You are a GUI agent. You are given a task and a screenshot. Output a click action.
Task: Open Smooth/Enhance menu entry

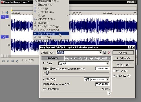[x=51, y=26]
